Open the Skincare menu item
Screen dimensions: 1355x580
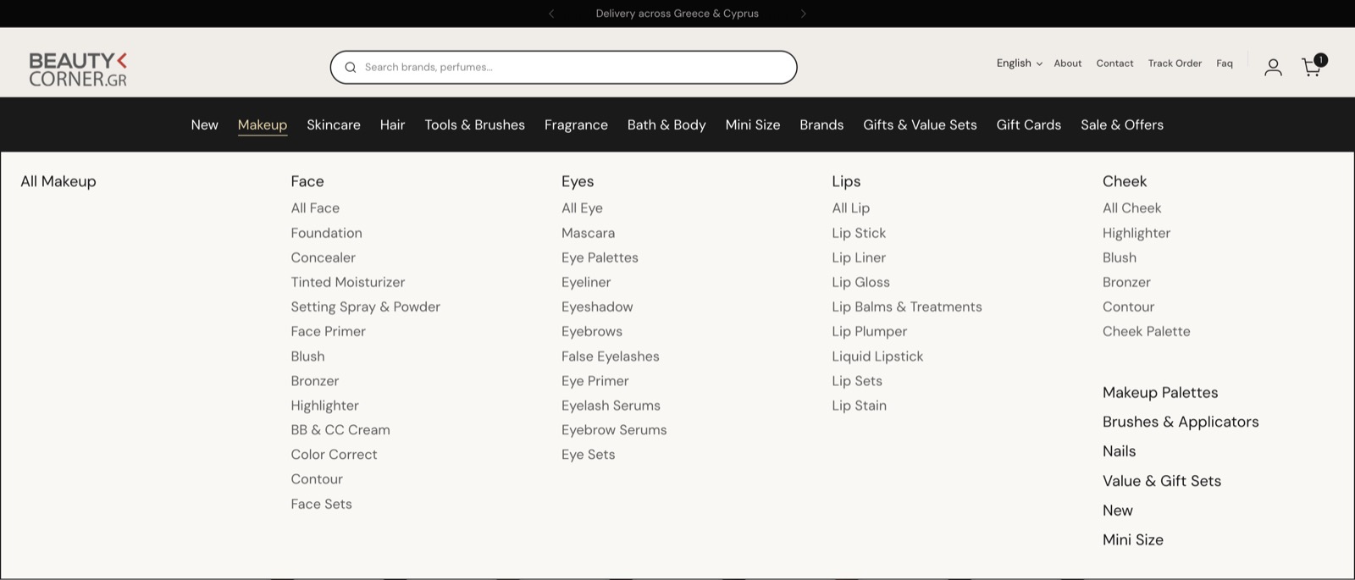pos(334,124)
